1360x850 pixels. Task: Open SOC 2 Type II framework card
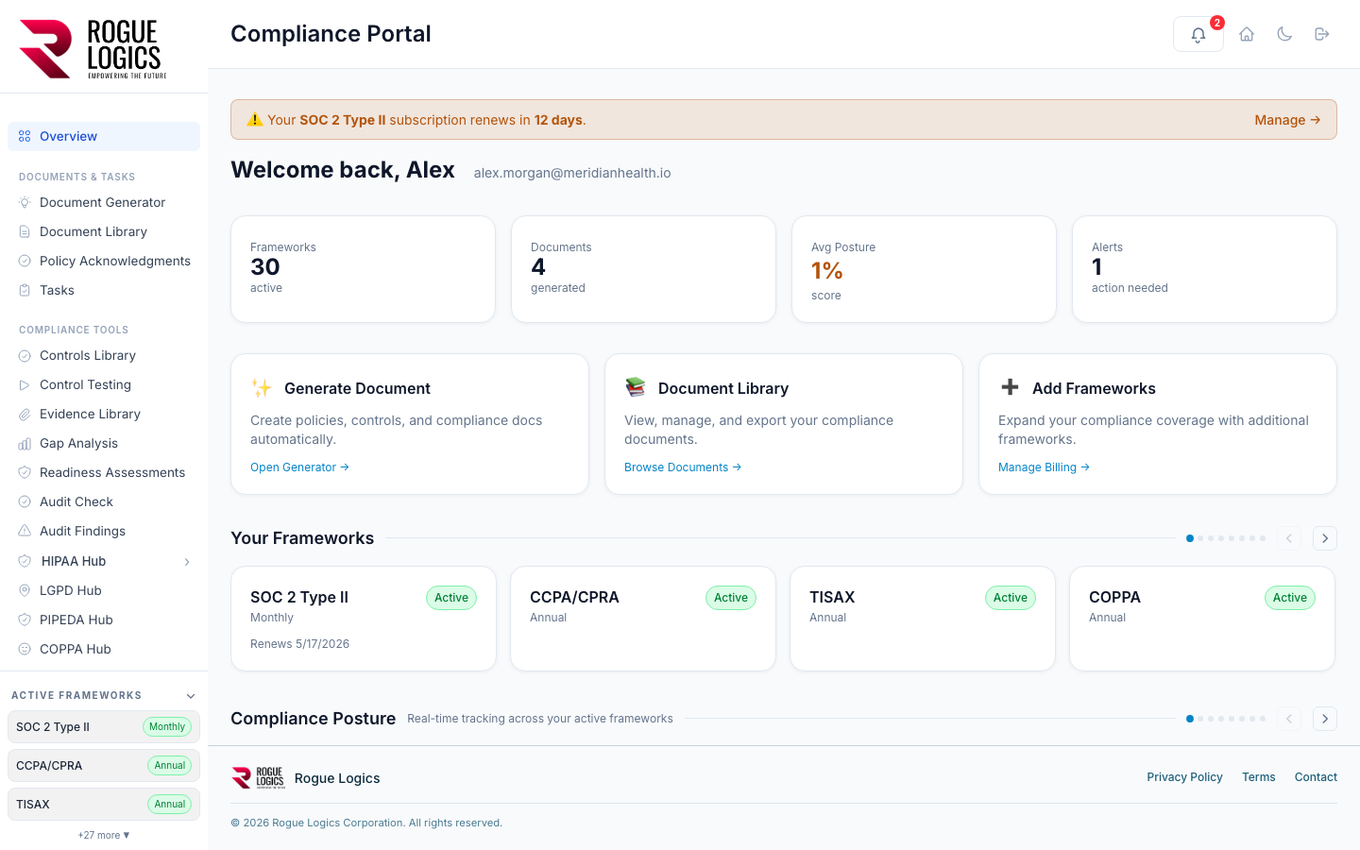pos(364,619)
